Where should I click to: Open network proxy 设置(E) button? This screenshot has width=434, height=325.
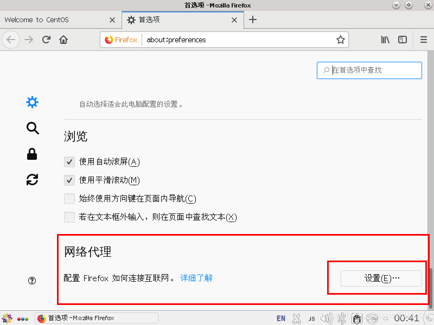tap(381, 278)
